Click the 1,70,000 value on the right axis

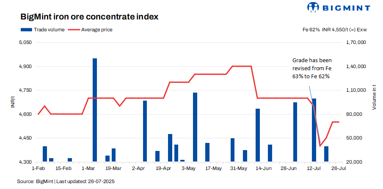pos(355,43)
